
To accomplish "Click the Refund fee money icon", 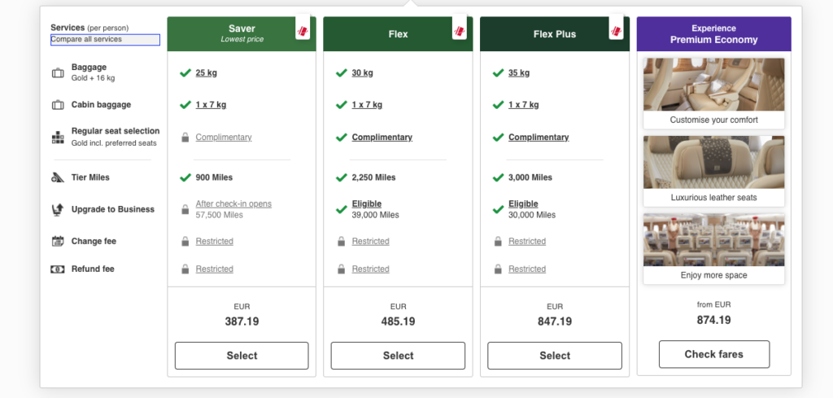I will point(58,269).
